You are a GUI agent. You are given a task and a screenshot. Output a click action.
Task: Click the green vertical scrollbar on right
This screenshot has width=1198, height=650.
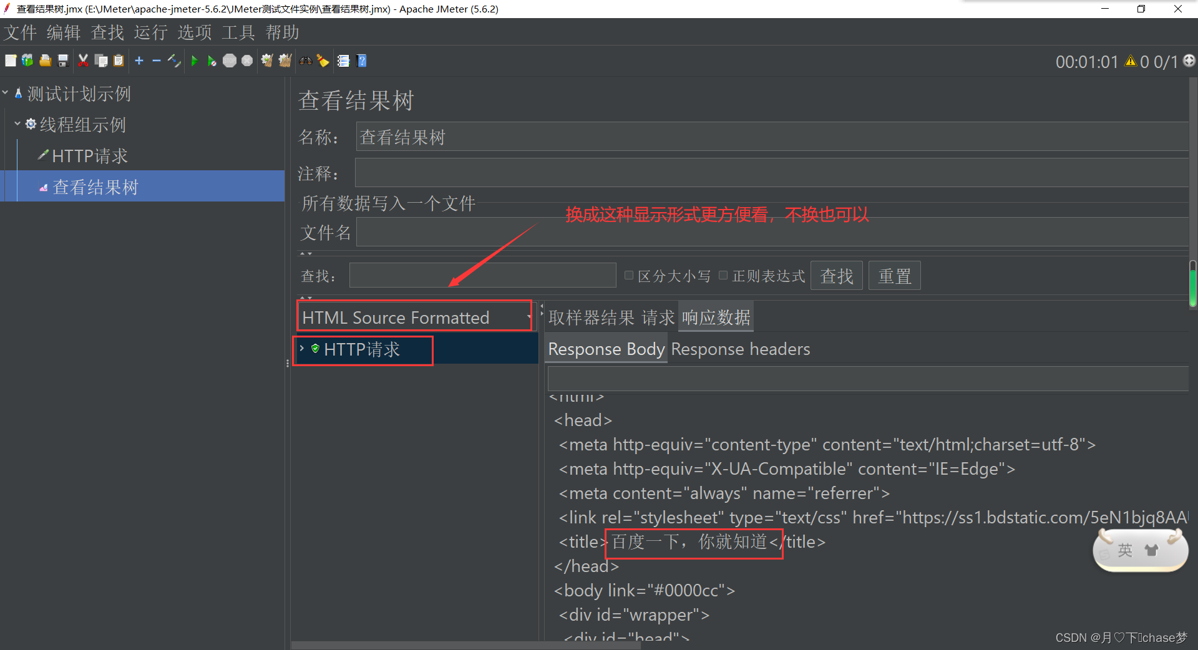click(1193, 284)
